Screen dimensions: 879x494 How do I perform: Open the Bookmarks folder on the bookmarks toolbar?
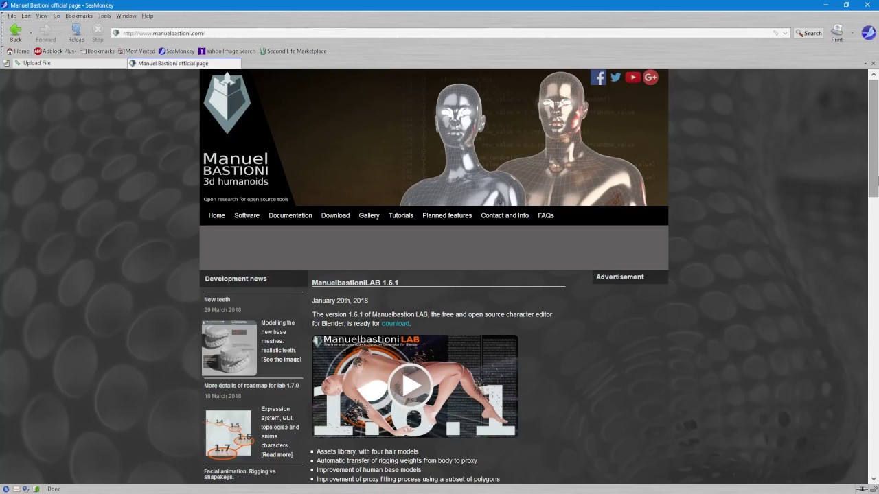(97, 51)
